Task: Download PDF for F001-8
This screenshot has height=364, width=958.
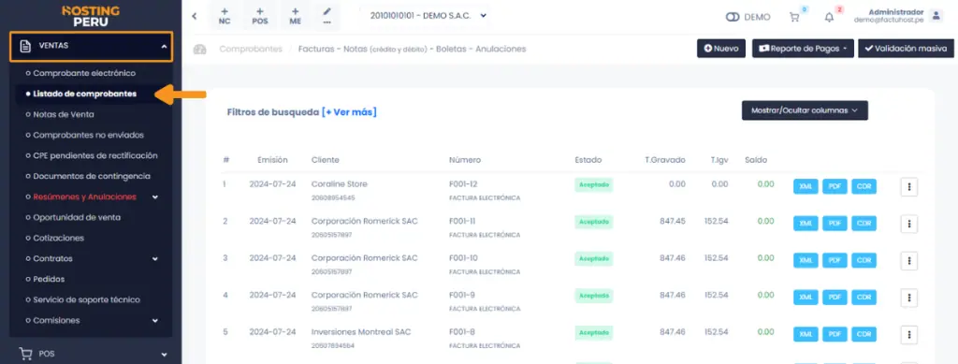Action: [x=835, y=335]
